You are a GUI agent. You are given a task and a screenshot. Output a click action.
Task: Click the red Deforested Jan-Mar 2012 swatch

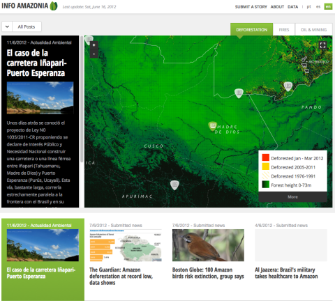(266, 157)
